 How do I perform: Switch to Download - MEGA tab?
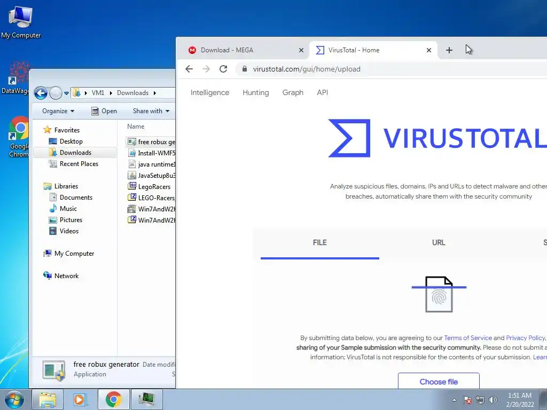coord(241,50)
